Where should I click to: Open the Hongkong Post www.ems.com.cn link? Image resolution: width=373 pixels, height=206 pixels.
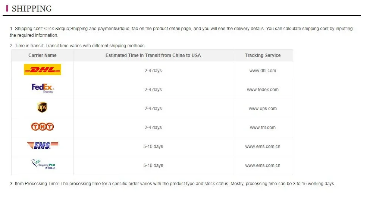(263, 165)
